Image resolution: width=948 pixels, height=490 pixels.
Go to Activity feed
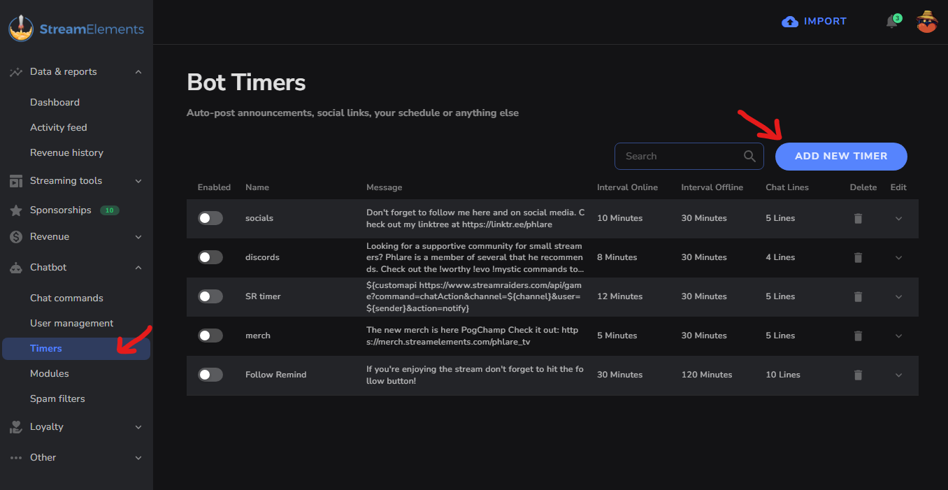(59, 127)
